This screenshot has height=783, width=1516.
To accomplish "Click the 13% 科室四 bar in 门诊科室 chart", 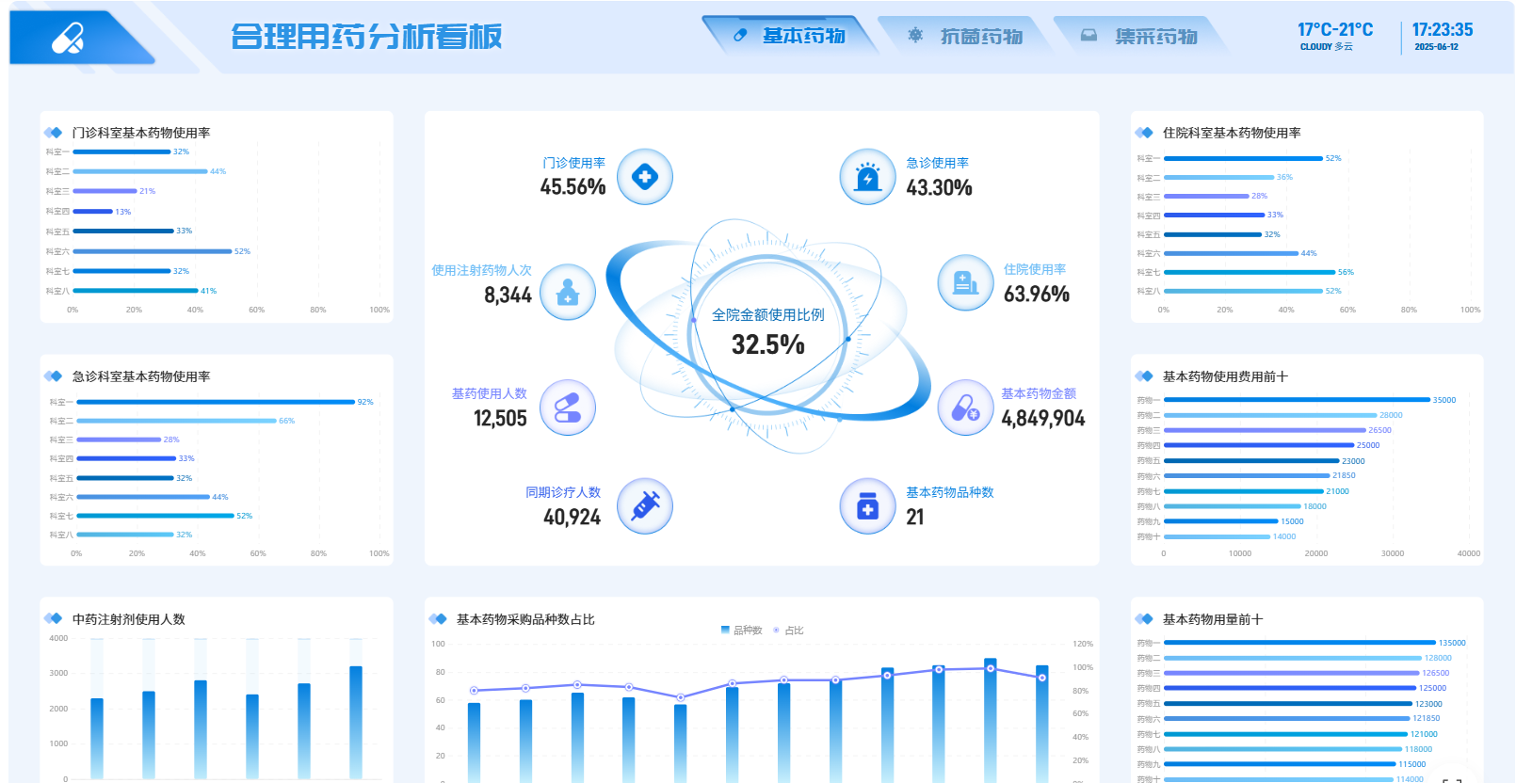I will point(93,212).
